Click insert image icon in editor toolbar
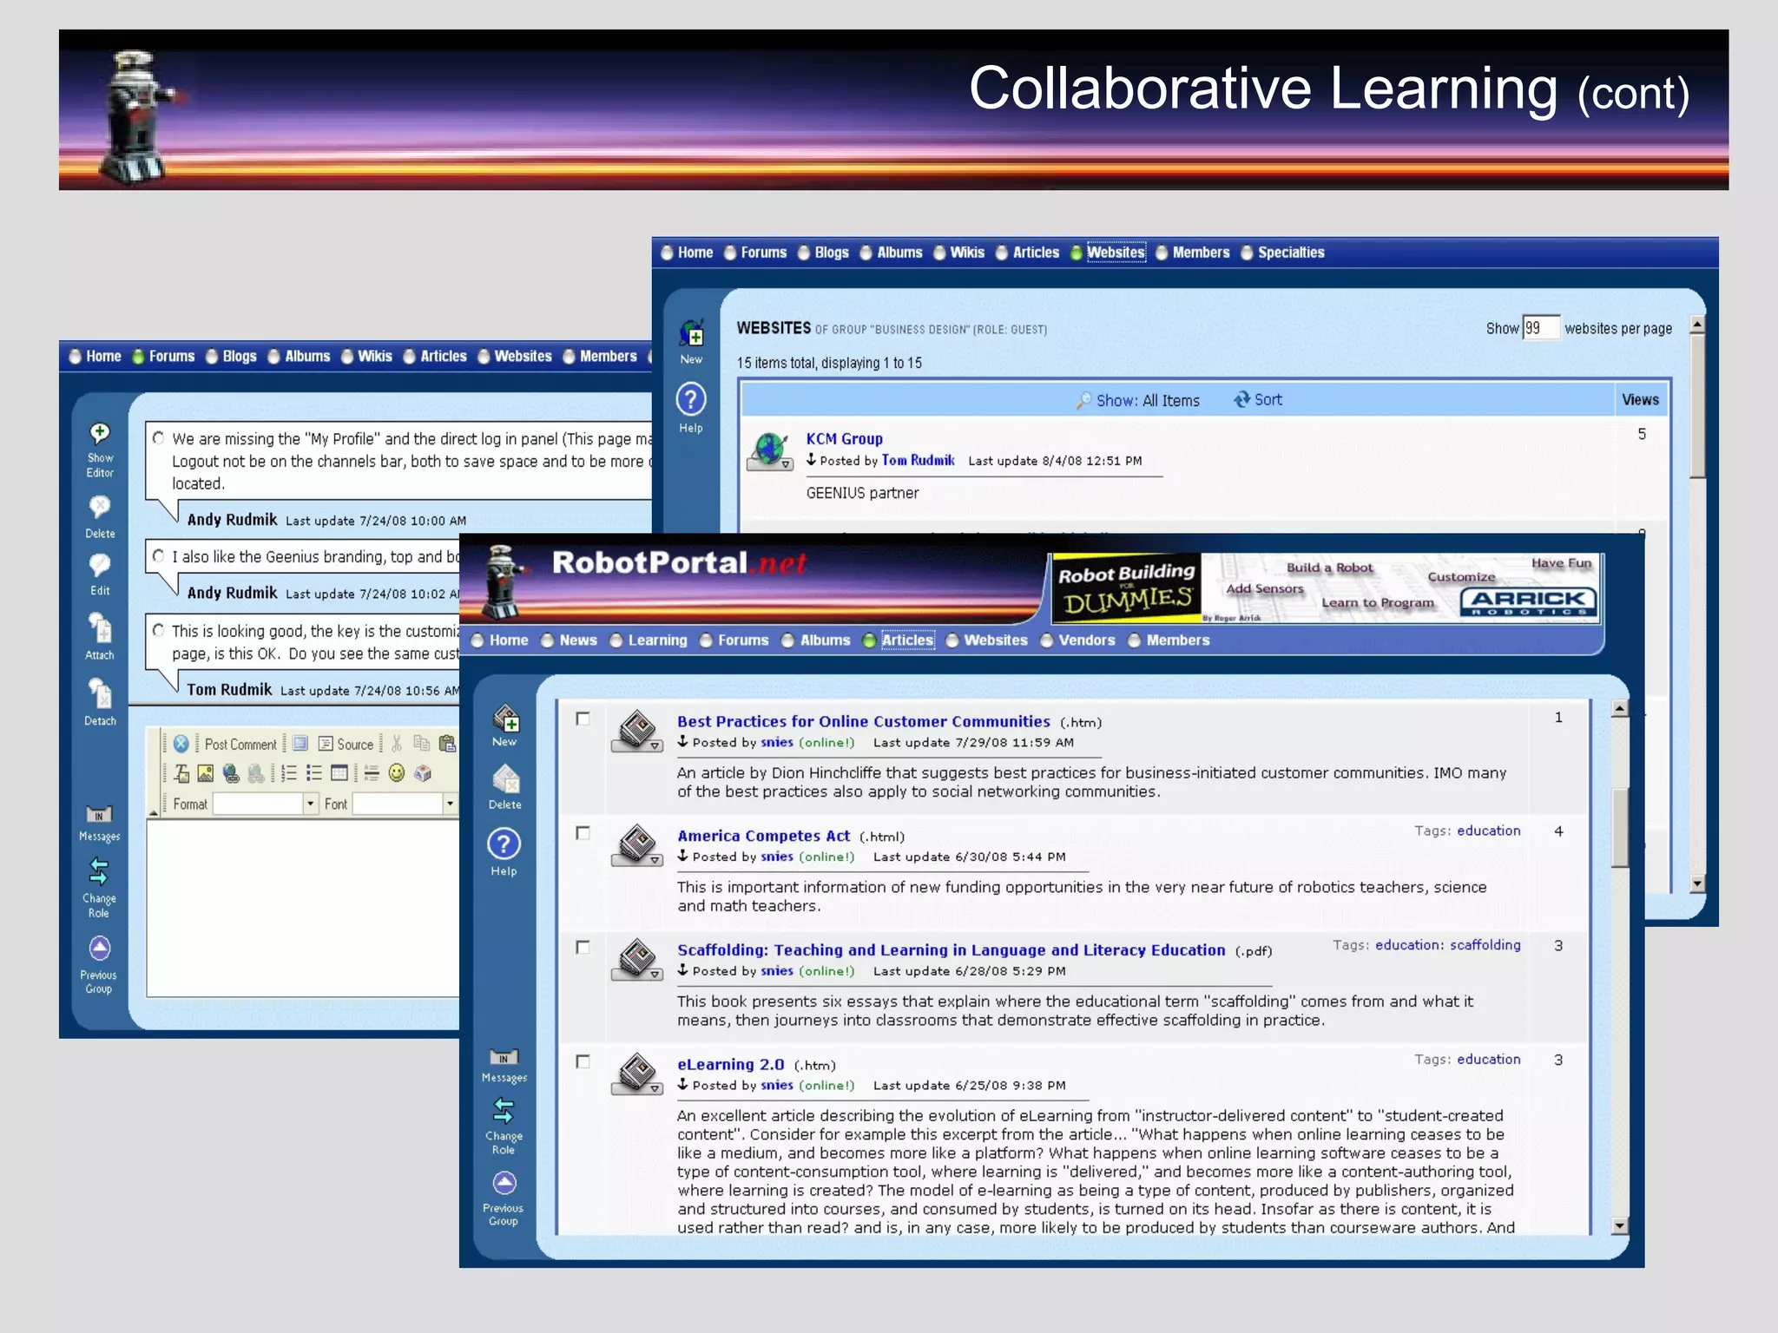This screenshot has width=1778, height=1333. pyautogui.click(x=206, y=773)
